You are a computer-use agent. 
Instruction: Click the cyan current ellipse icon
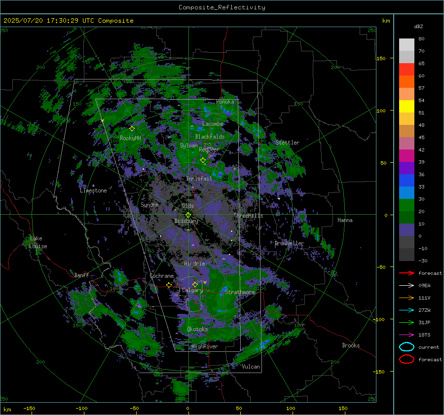tap(407, 347)
